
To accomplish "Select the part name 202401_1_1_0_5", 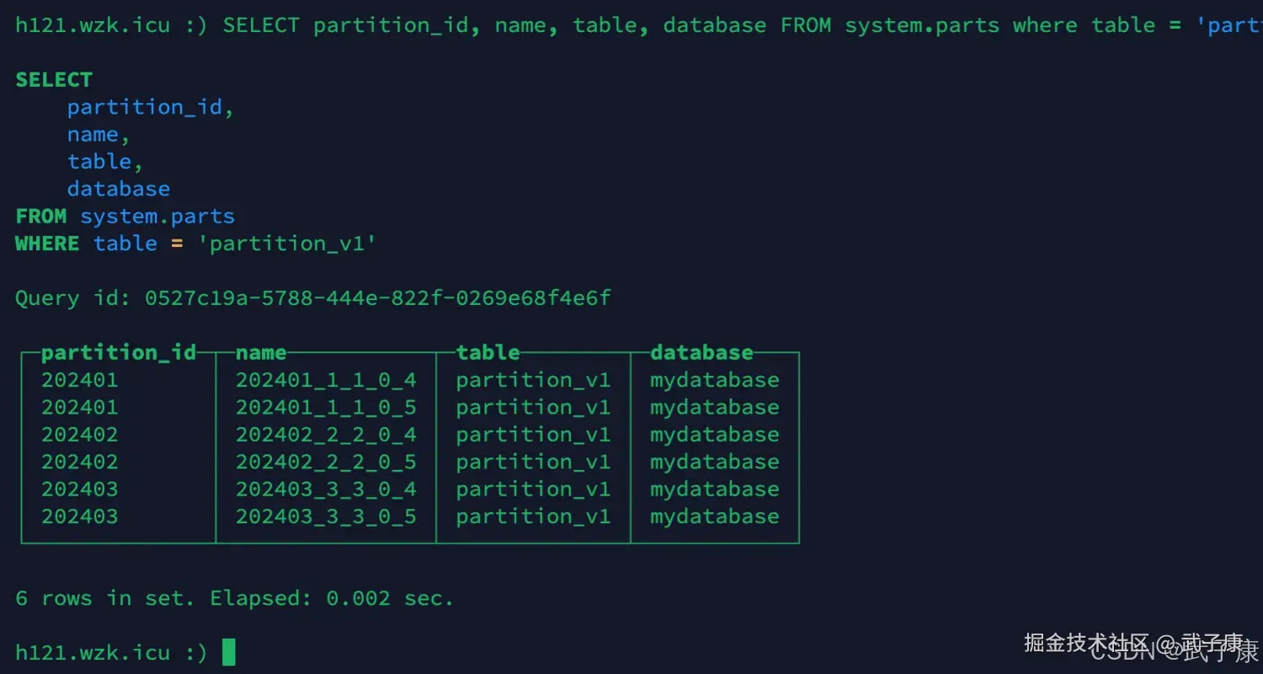I will [326, 408].
